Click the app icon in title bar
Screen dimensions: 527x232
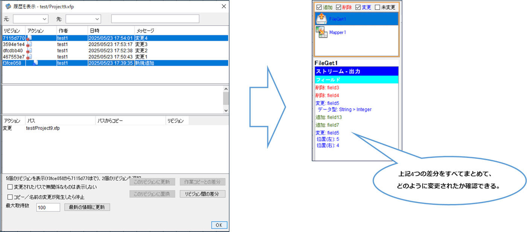(x=8, y=6)
